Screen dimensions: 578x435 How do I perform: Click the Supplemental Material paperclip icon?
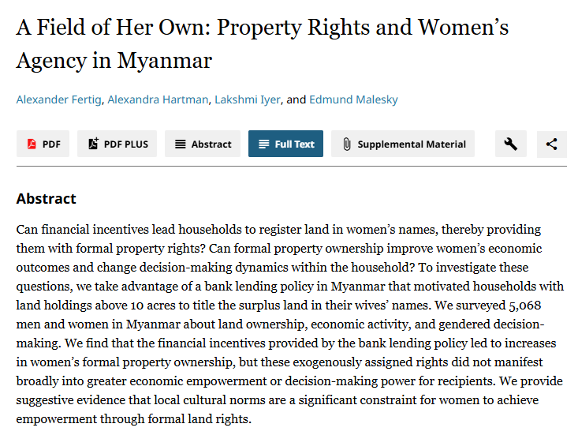(x=347, y=144)
